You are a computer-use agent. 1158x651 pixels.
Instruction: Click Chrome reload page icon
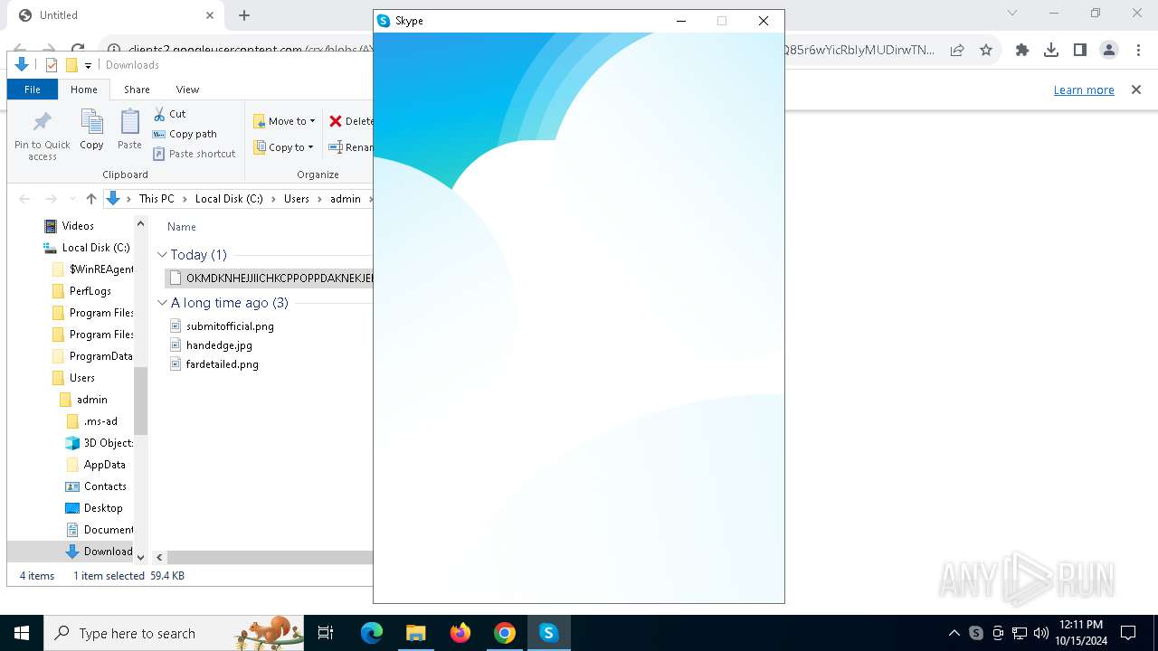click(79, 51)
